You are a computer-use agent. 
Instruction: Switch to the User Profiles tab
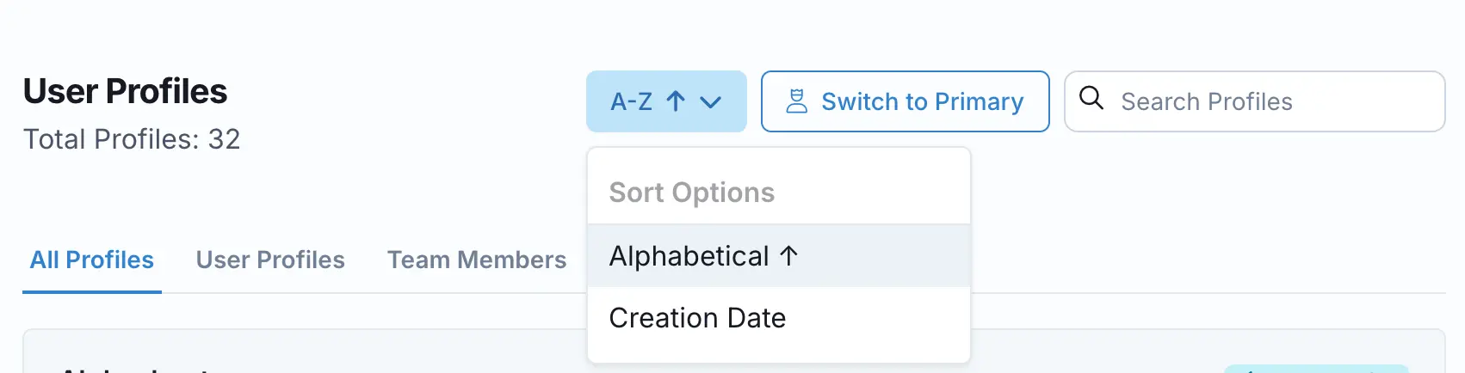click(270, 260)
